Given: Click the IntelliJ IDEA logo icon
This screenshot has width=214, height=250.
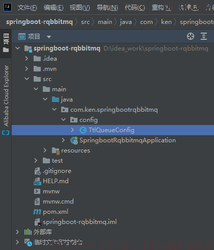Looking at the screenshot, I should (8, 7).
